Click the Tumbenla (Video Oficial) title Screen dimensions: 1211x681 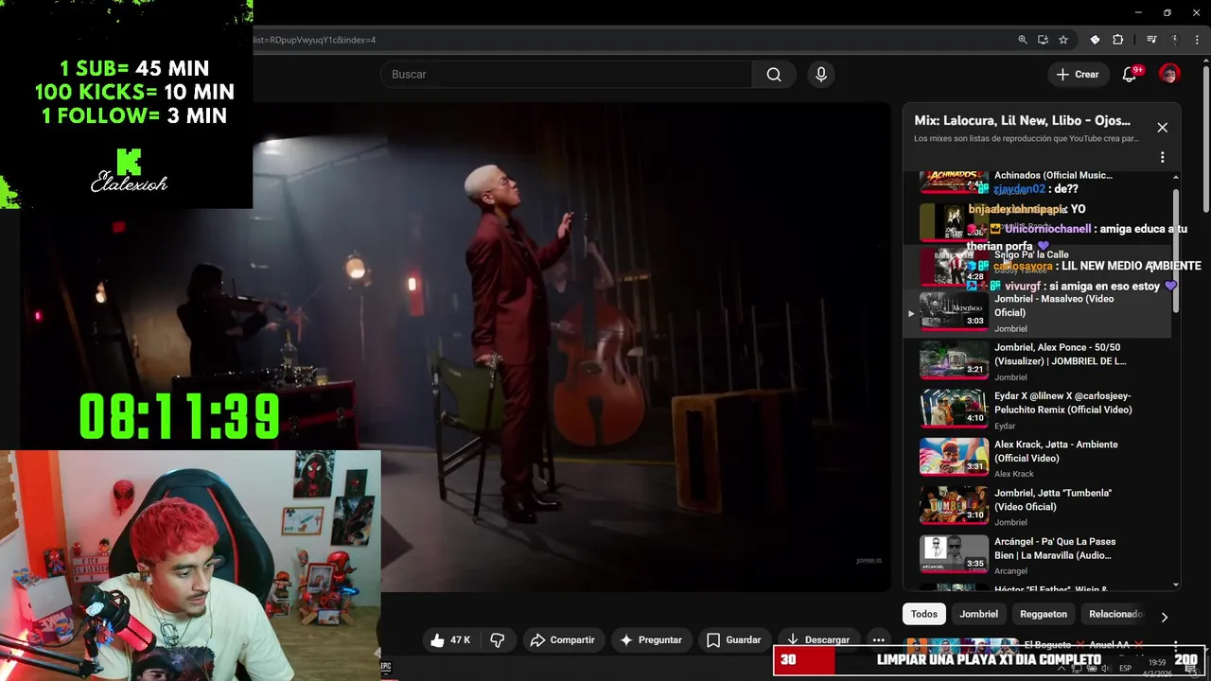[x=1053, y=499]
